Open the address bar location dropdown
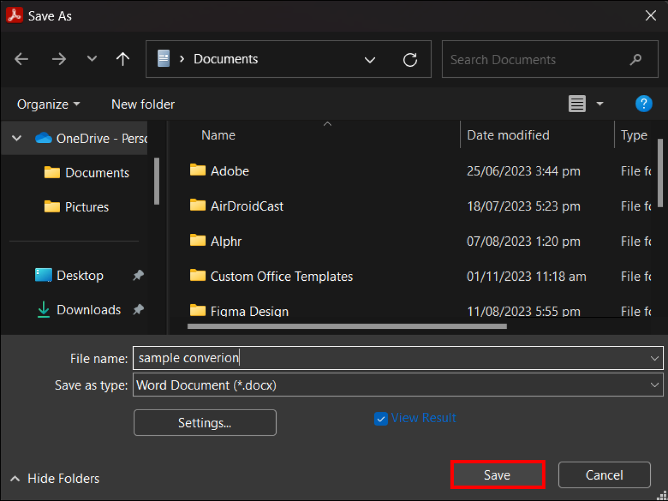The width and height of the screenshot is (668, 501). pyautogui.click(x=370, y=60)
